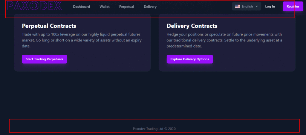The width and height of the screenshot is (306, 135).
Task: Click the purple Register button
Action: (x=293, y=7)
